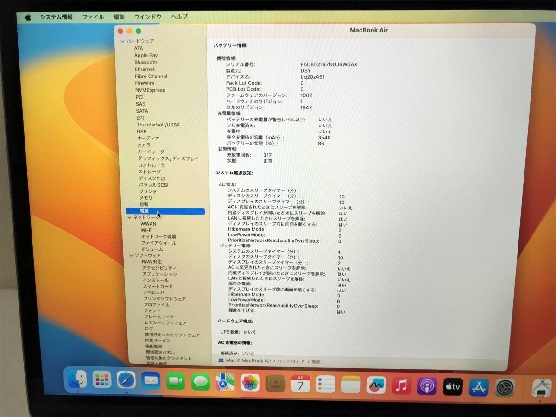Click the device name bq20z451 value
This screenshot has height=417, width=556.
313,77
